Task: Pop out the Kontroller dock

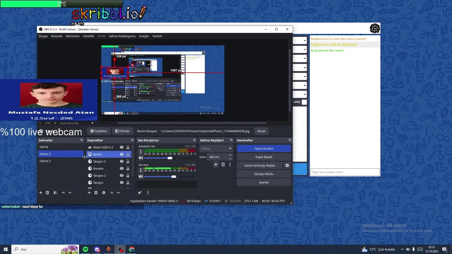Action: (x=290, y=140)
